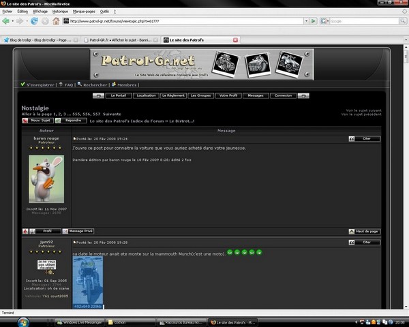Send baron rouge a Message Privé
The width and height of the screenshot is (409, 327).
click(x=78, y=231)
